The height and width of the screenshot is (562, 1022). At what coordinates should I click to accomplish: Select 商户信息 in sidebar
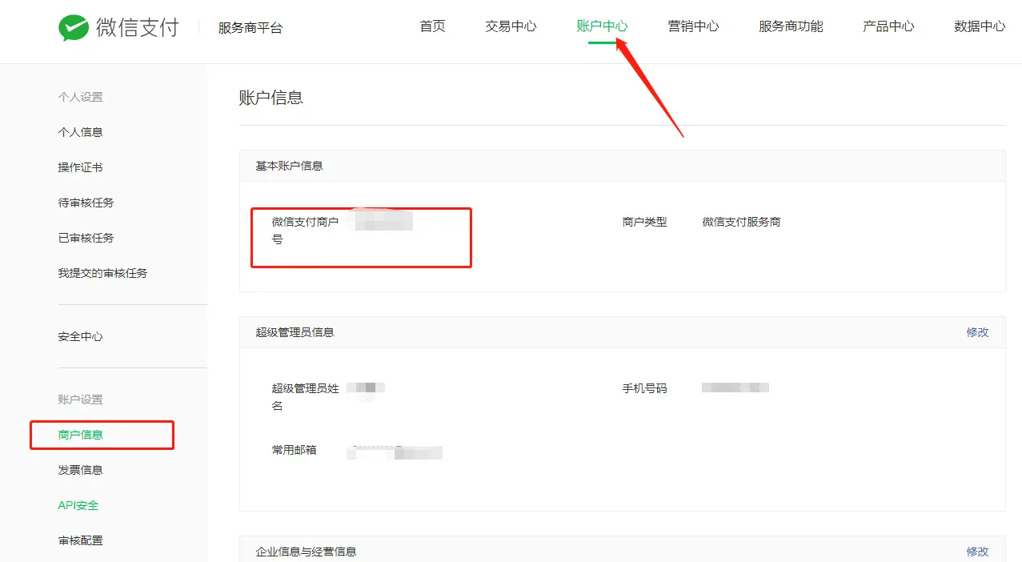(x=80, y=435)
